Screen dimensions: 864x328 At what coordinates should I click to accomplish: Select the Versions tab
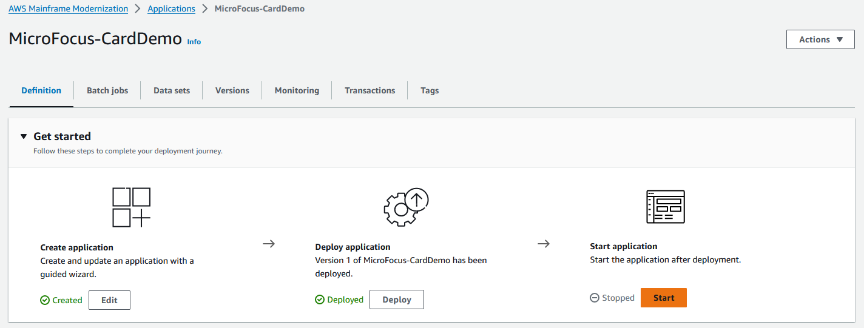point(232,90)
